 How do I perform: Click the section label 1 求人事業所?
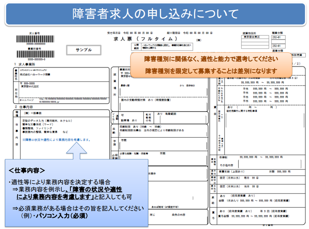pyautogui.click(x=25, y=64)
